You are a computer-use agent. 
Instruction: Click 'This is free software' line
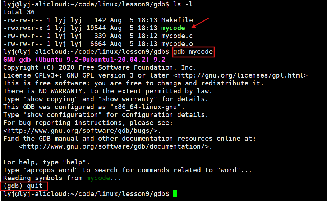click(x=133, y=83)
